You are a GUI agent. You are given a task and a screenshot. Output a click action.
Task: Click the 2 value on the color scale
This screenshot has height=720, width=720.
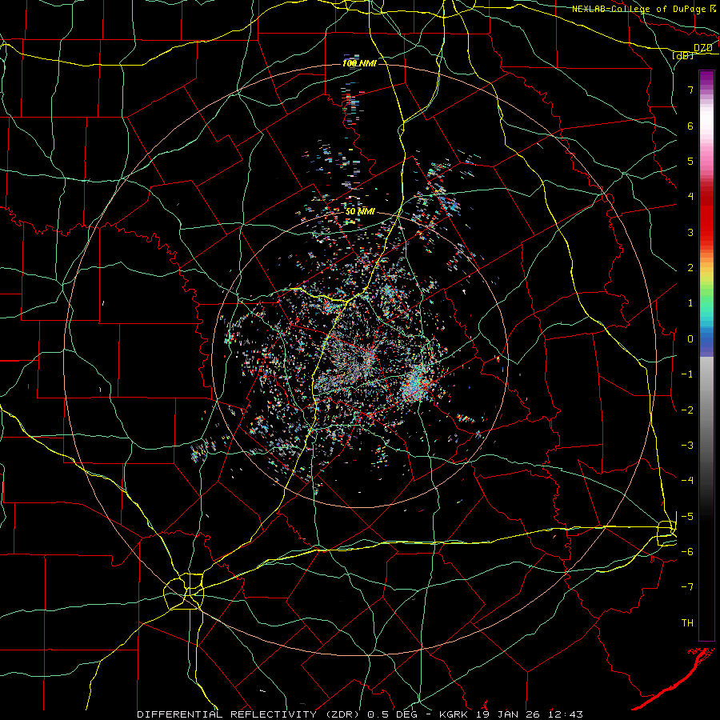pyautogui.click(x=690, y=268)
